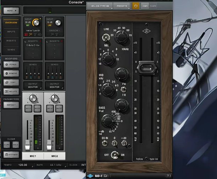This screenshot has width=217, height=179.
Task: Click the UAD-2 diamond logo icon
Action: click(90, 176)
